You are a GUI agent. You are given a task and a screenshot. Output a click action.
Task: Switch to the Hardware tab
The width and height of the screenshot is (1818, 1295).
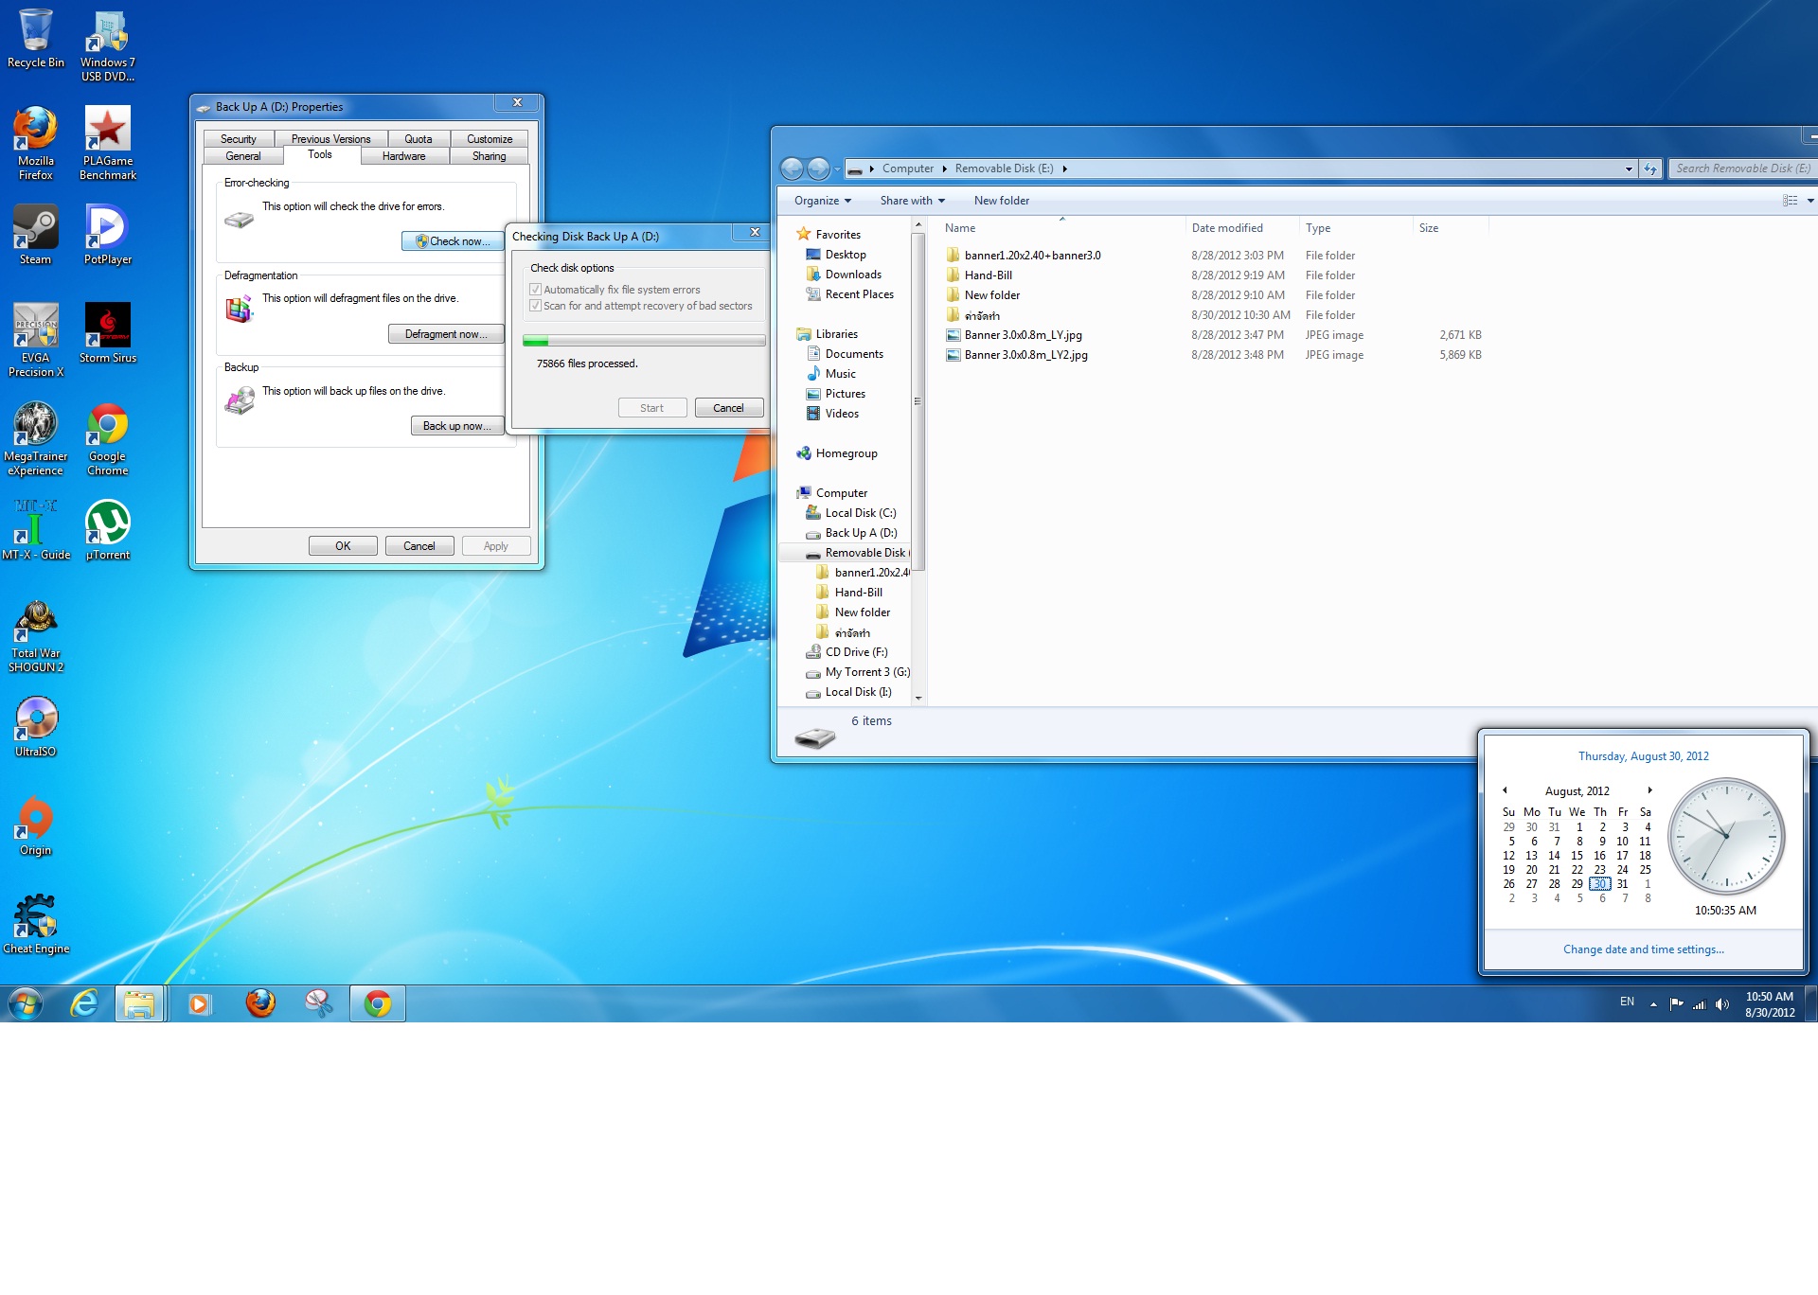point(403,156)
